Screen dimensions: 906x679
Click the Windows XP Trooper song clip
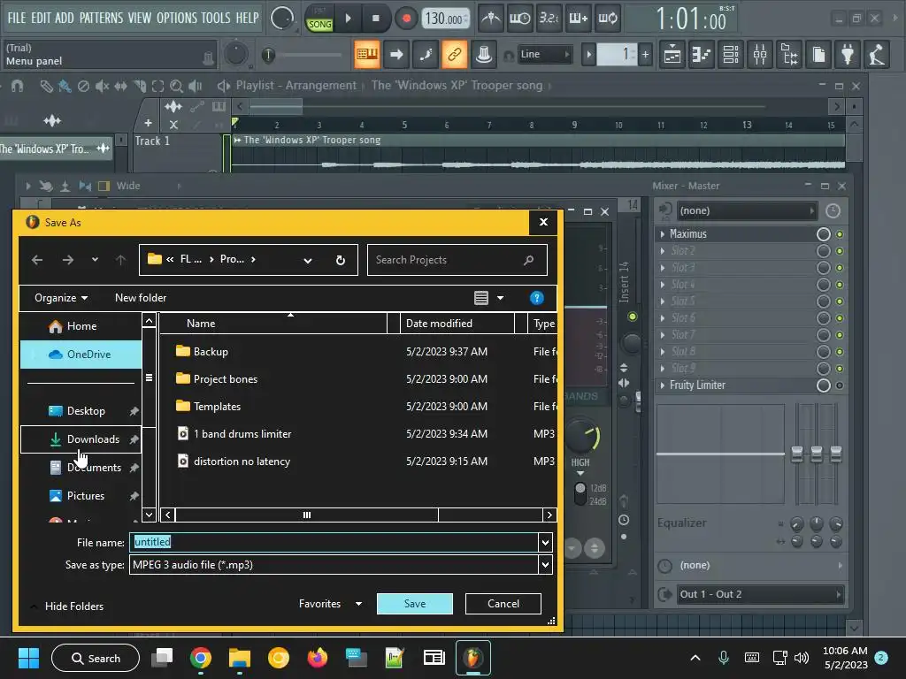[x=539, y=152]
